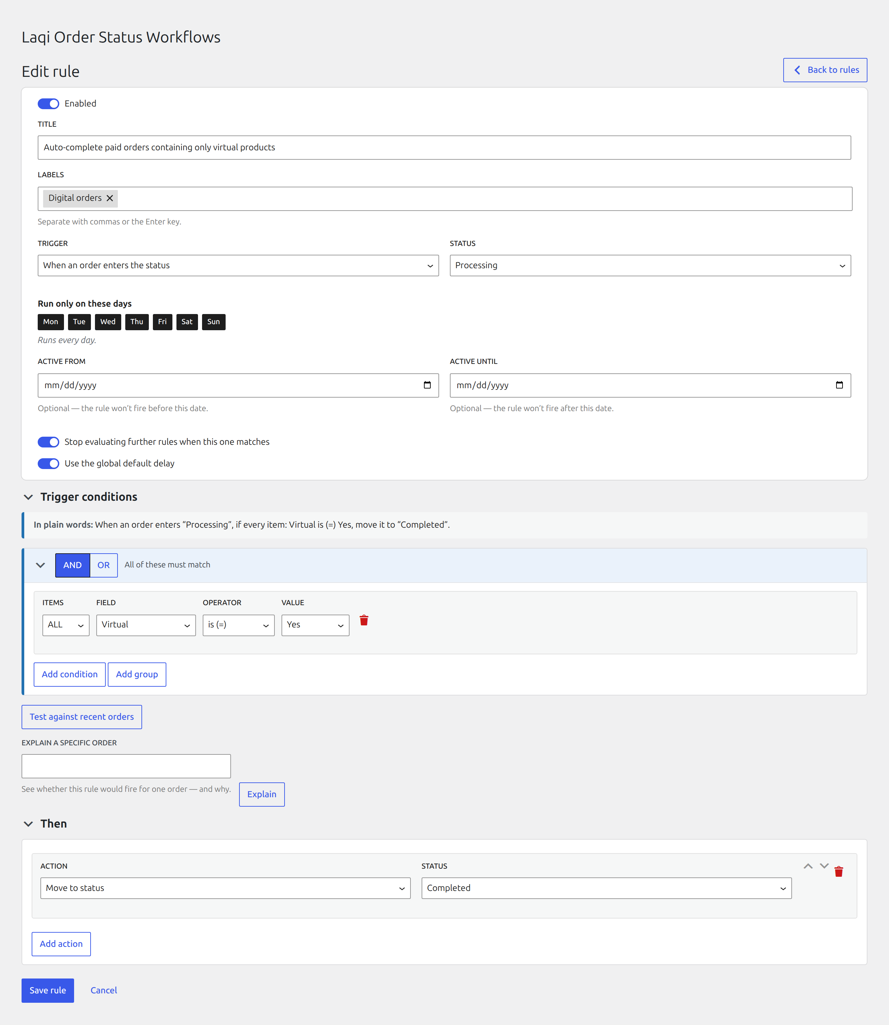
Task: Save the rule
Action: pos(47,991)
